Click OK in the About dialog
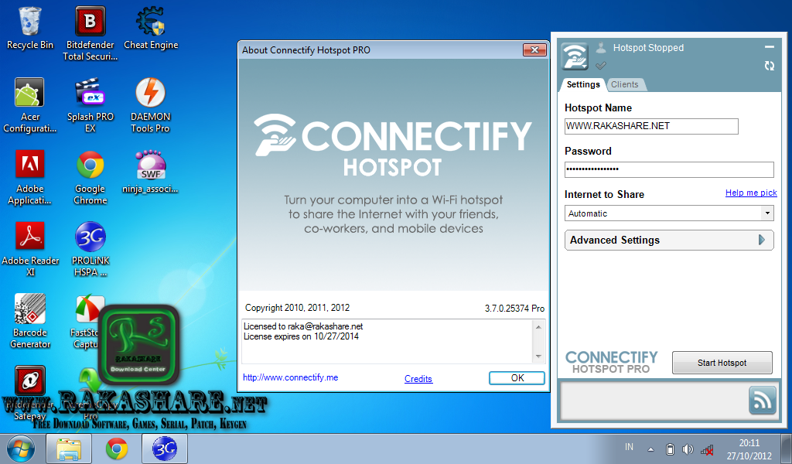This screenshot has width=792, height=464. [x=517, y=378]
